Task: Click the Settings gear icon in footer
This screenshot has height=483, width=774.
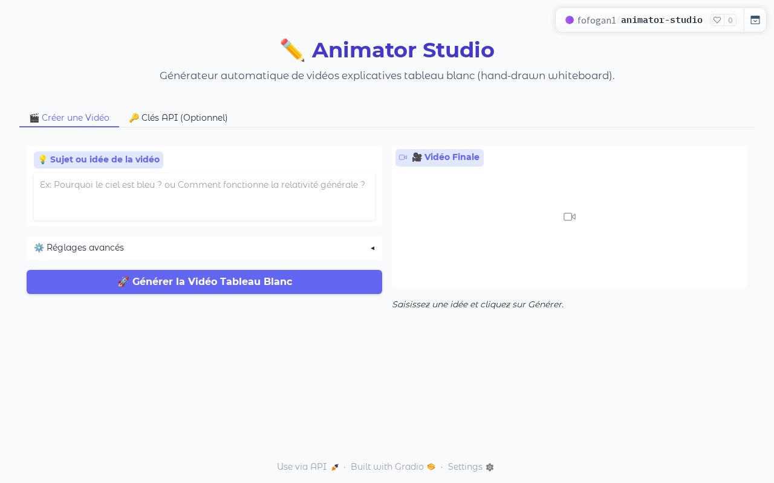Action: pyautogui.click(x=490, y=467)
